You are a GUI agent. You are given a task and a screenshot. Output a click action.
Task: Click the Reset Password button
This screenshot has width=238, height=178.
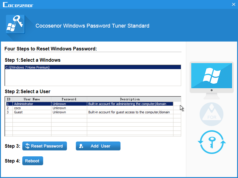point(44,146)
